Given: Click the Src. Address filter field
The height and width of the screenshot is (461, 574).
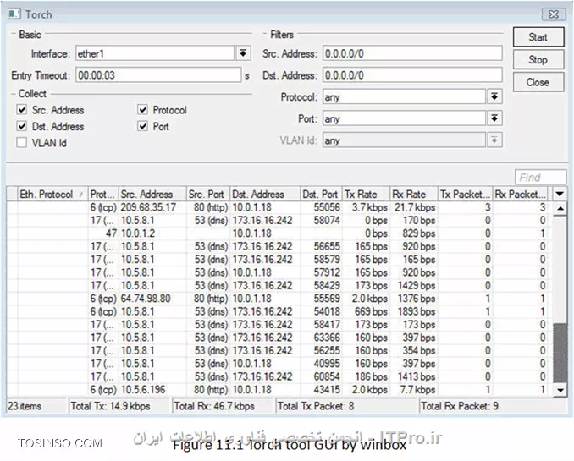Looking at the screenshot, I should [x=412, y=53].
